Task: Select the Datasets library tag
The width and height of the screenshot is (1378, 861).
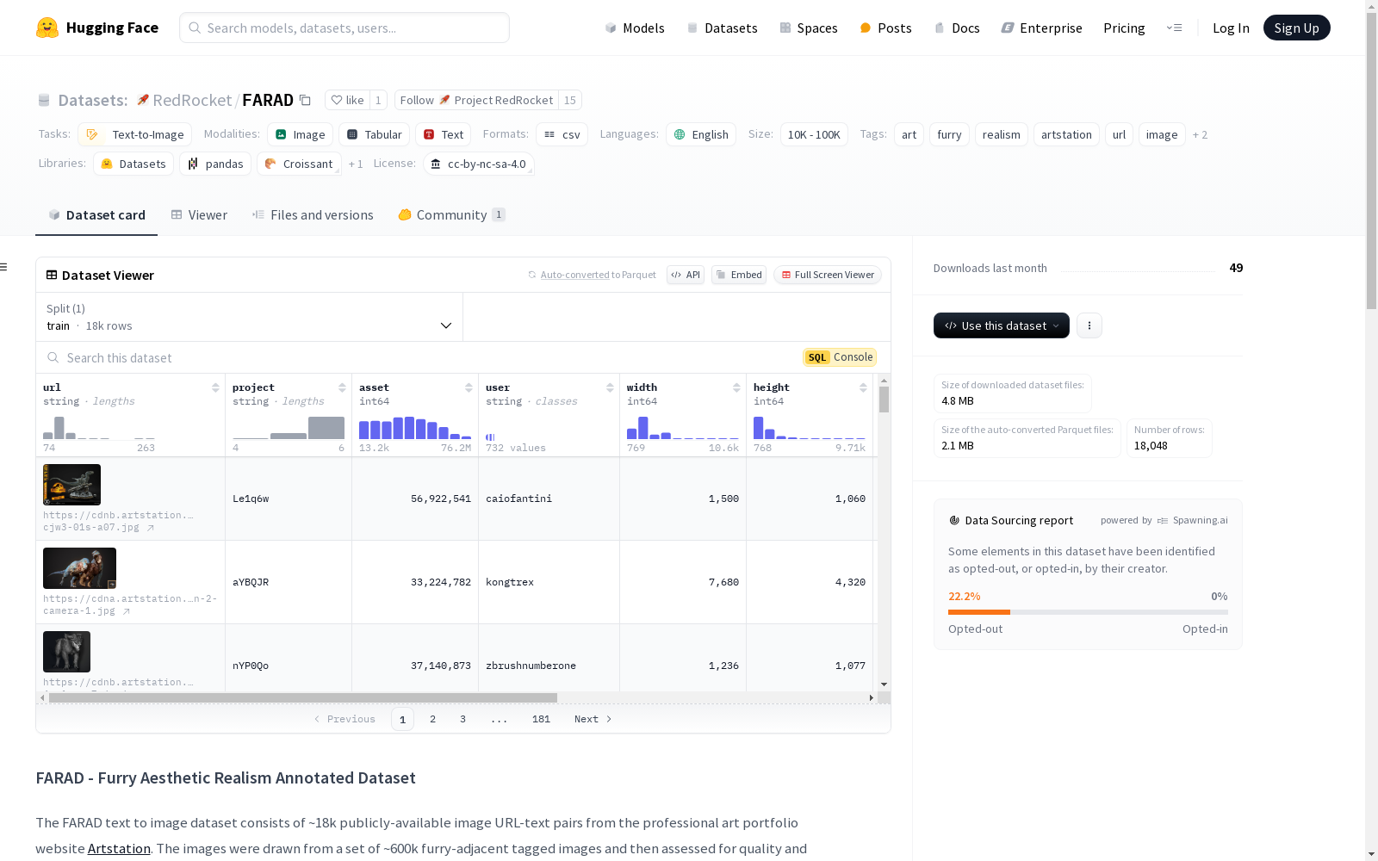Action: (x=133, y=164)
